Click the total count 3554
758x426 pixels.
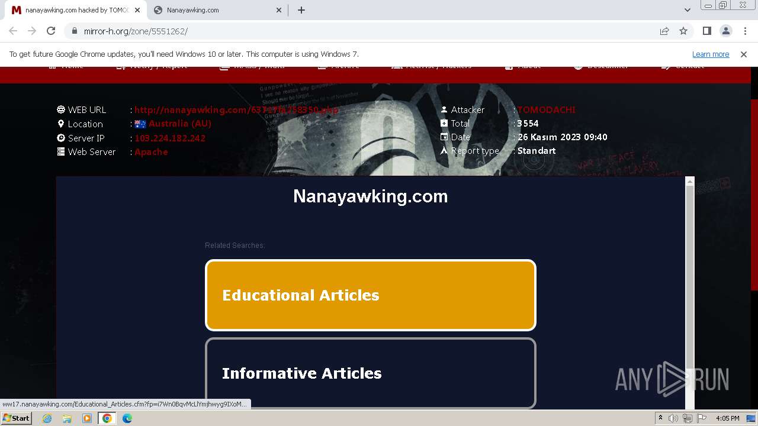click(528, 124)
